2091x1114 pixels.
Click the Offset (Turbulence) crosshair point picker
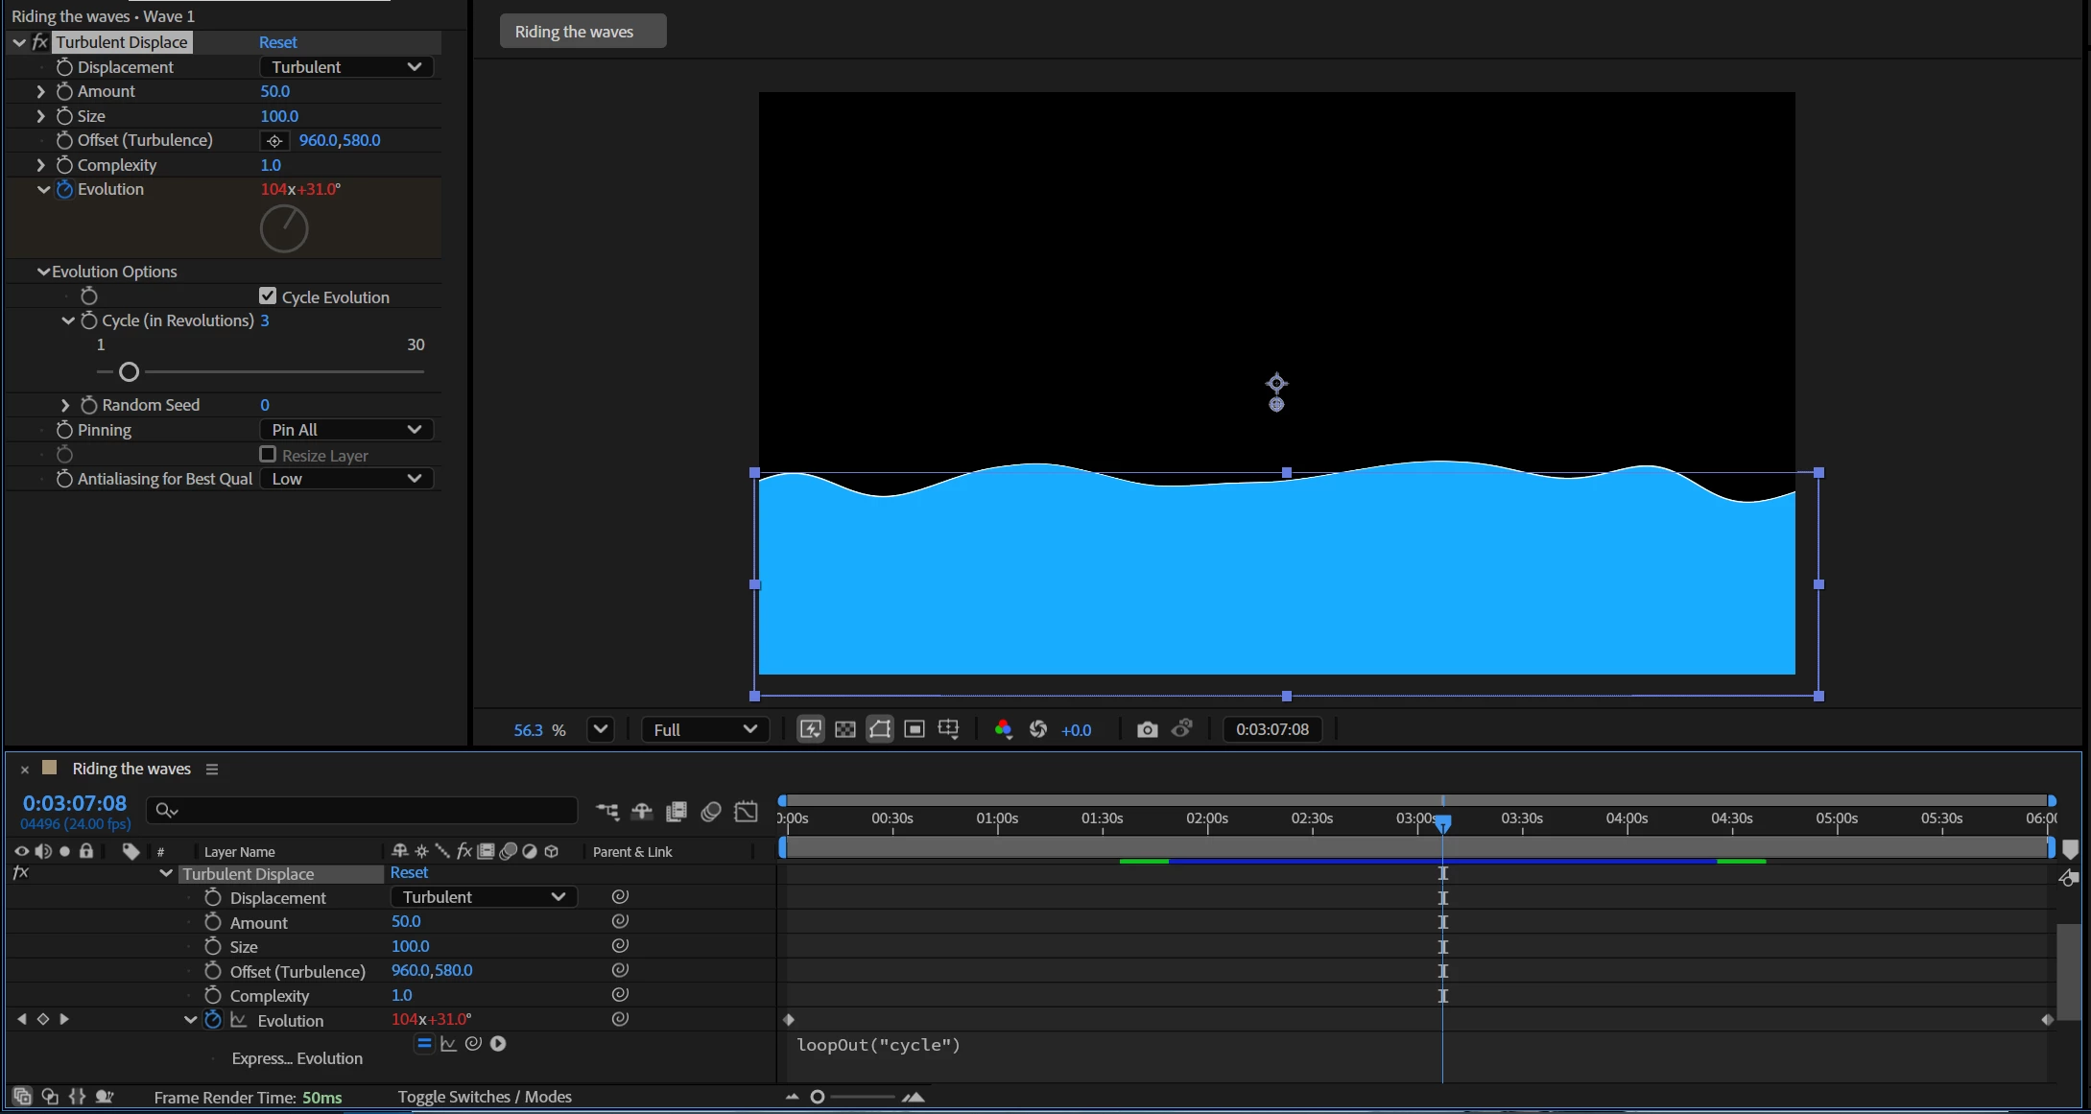pyautogui.click(x=274, y=141)
